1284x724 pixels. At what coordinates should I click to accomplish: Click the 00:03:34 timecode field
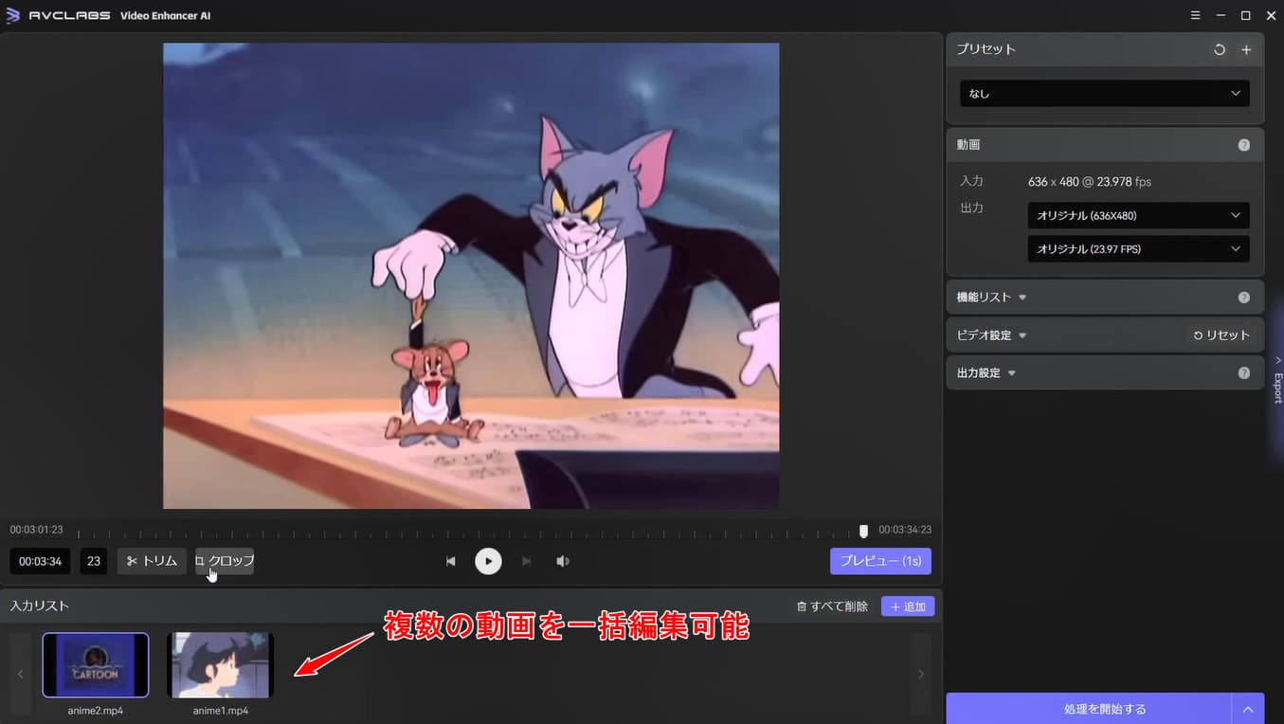(x=40, y=561)
